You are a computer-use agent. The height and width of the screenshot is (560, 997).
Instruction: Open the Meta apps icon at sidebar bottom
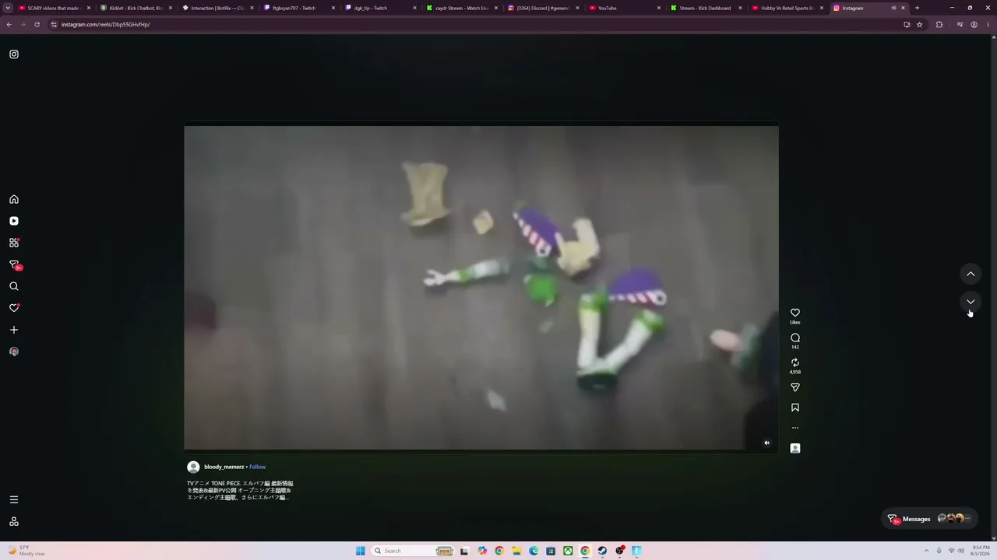click(14, 521)
